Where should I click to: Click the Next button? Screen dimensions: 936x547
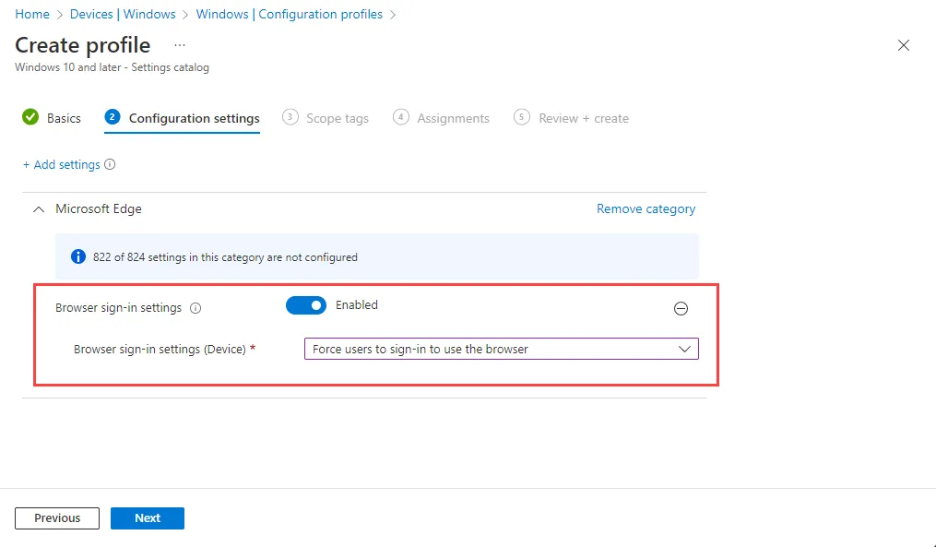tap(148, 517)
